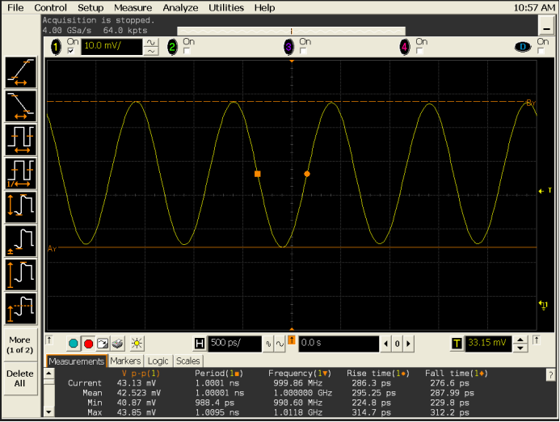
Task: Open the Help menu
Action: pos(264,7)
